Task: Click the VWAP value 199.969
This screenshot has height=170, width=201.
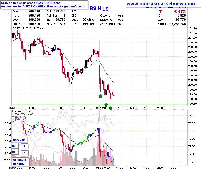Action: click(x=88, y=24)
